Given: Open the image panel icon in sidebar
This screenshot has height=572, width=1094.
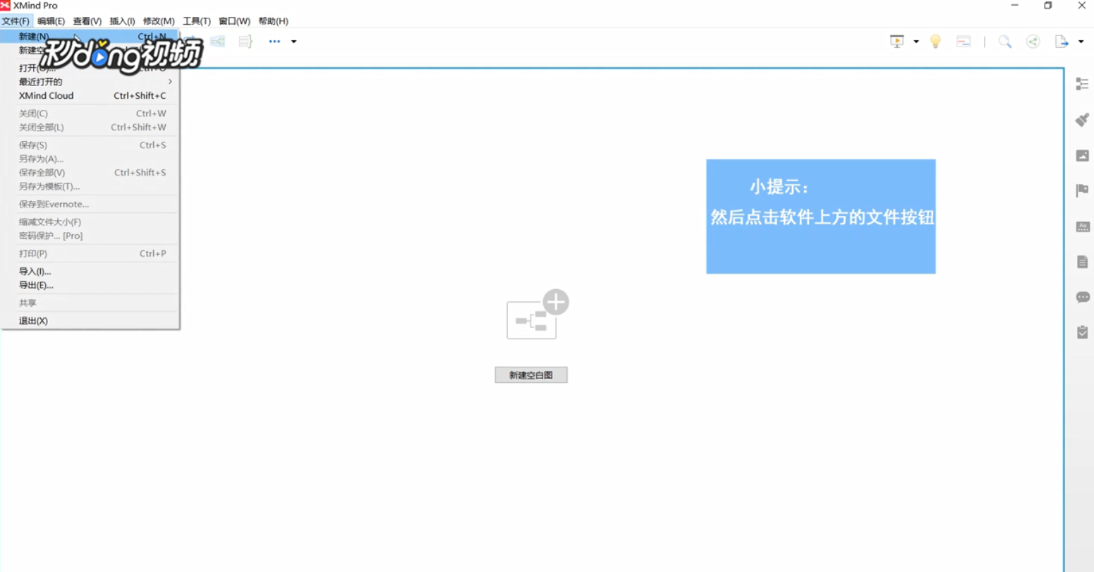Looking at the screenshot, I should click(x=1082, y=155).
